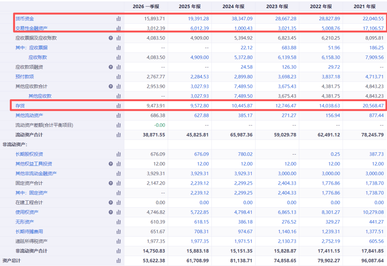This screenshot has width=387, height=266.
Task: Open the 其他流动资产 label link
Action: (29, 115)
